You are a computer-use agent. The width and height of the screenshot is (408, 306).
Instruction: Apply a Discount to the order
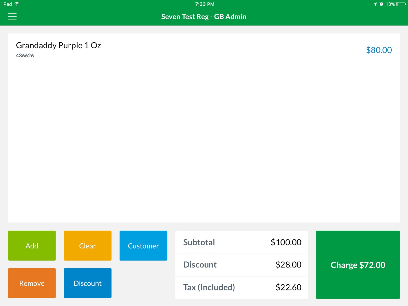[x=87, y=283]
